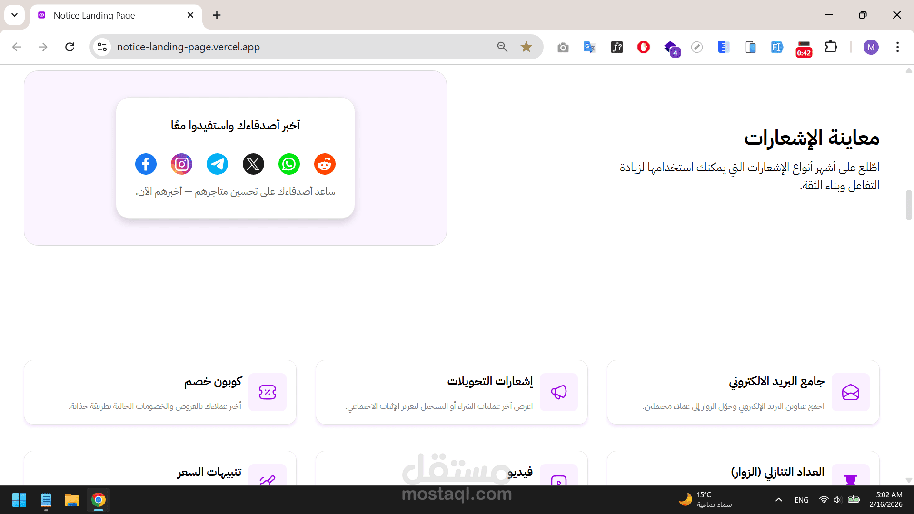
Task: Click the X (Twitter) share icon
Action: click(x=253, y=164)
